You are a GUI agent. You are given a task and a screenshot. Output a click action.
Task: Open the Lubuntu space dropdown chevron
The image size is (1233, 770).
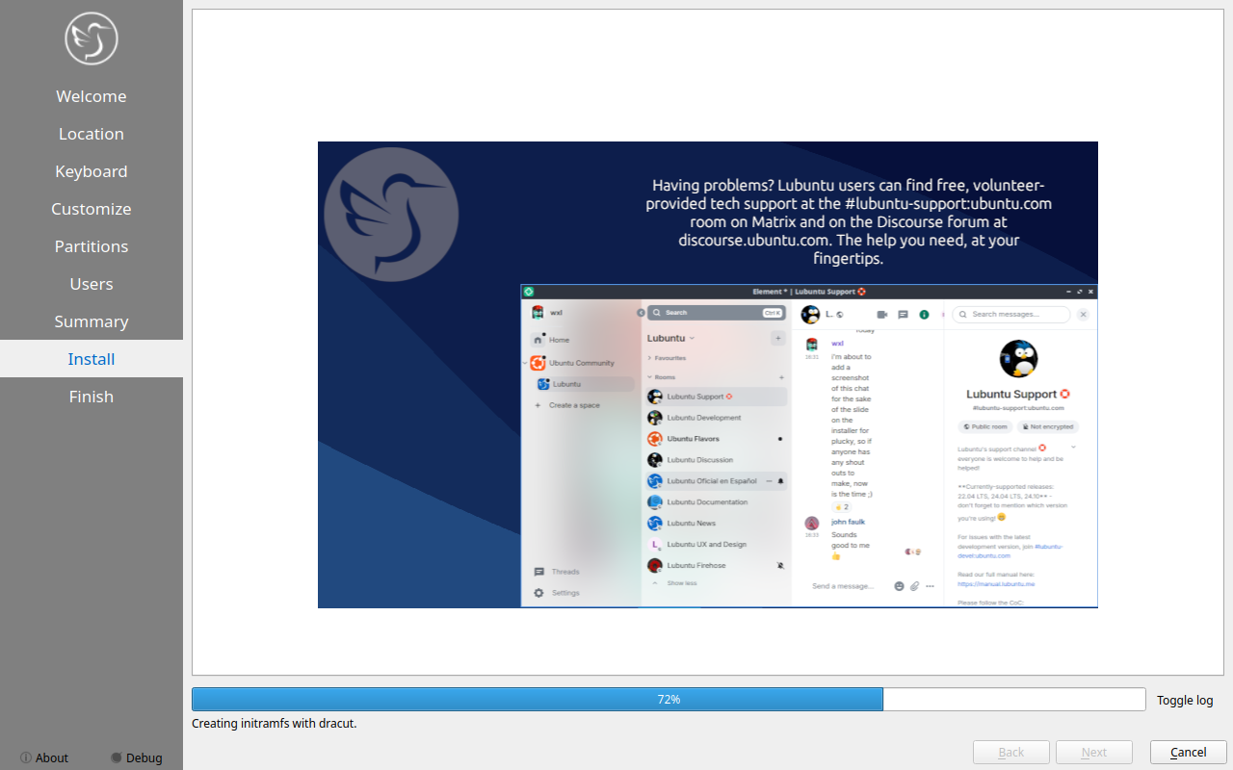[692, 339]
